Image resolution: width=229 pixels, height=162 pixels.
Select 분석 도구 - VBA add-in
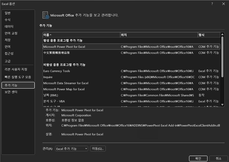pyautogui.click(x=131, y=101)
